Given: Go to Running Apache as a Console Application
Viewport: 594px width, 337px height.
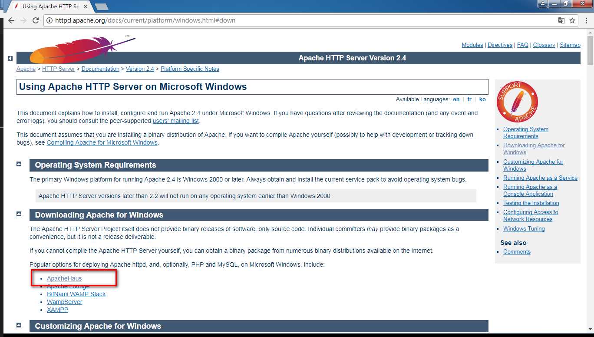Looking at the screenshot, I should (530, 191).
